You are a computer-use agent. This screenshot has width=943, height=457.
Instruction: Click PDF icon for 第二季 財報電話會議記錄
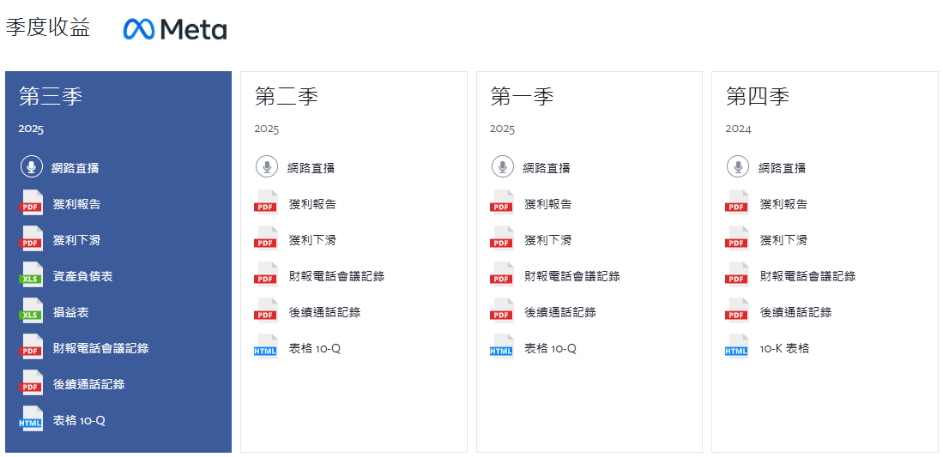pos(266,275)
